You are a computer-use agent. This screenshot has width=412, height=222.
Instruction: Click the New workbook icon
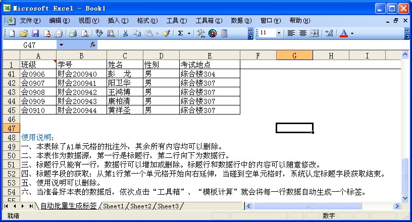(x=11, y=33)
